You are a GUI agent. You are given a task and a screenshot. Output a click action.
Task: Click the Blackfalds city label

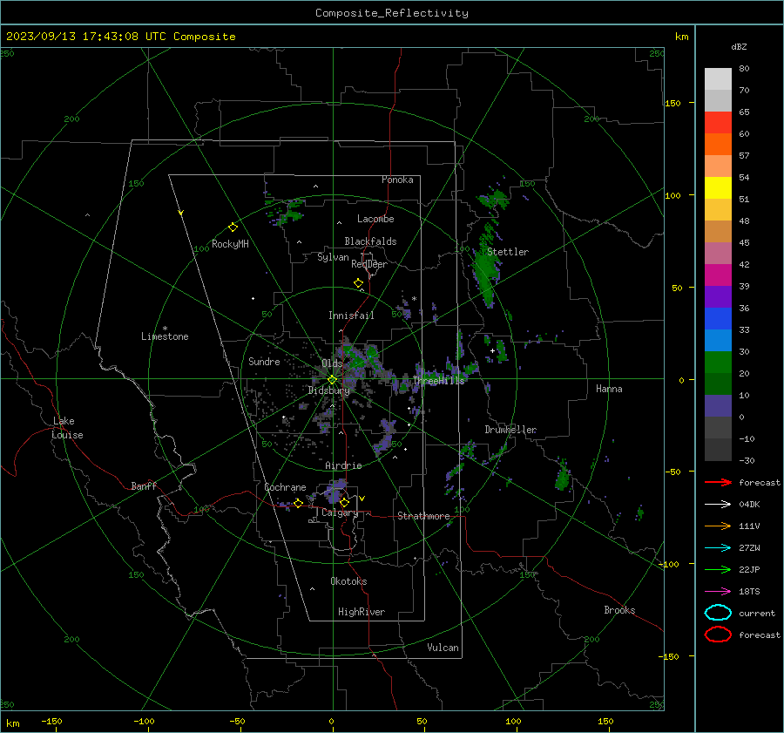coord(370,241)
